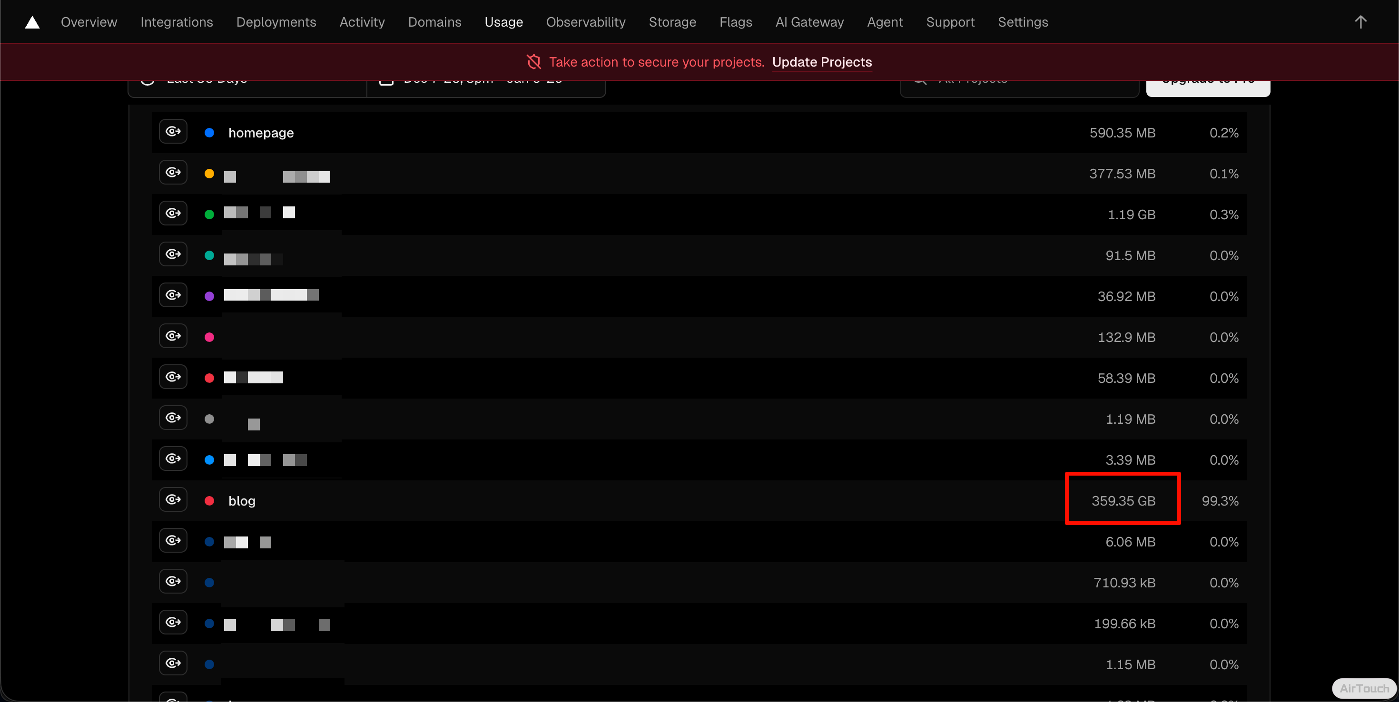This screenshot has width=1399, height=702.
Task: Click focus icon on the 132.9 MB row
Action: click(x=173, y=336)
